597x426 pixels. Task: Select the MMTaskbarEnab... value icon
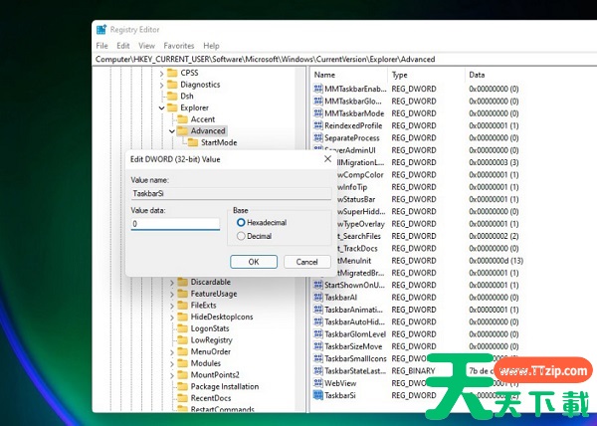[x=318, y=89]
